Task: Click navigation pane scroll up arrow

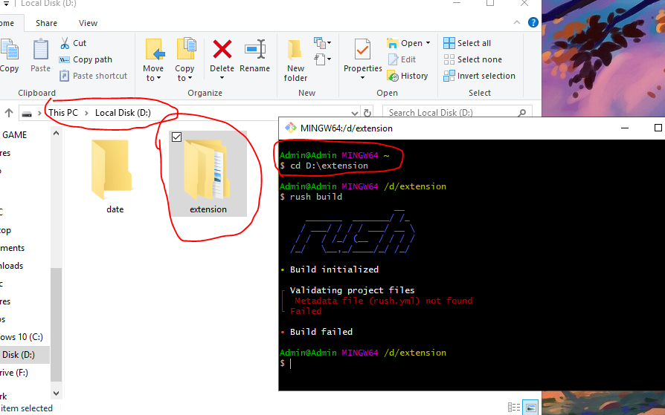Action: click(x=56, y=134)
